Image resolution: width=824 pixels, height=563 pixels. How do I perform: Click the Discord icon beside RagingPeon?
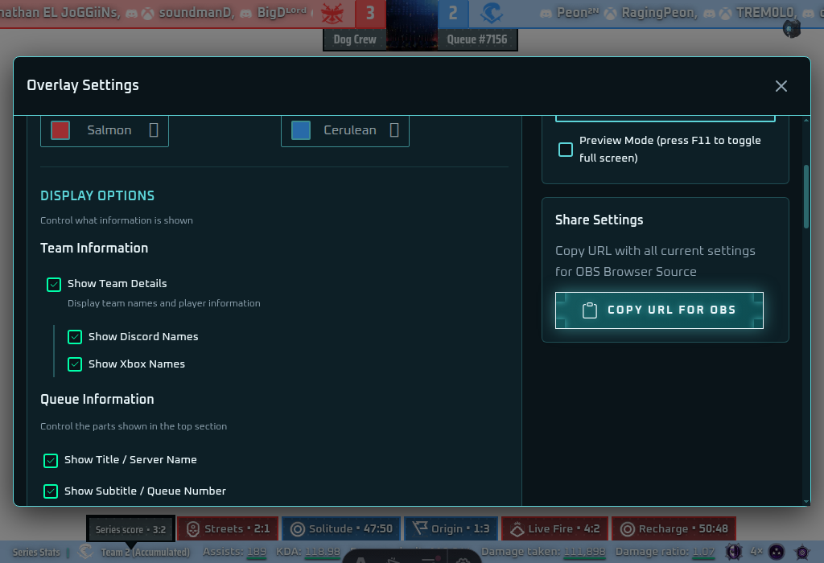click(x=710, y=12)
